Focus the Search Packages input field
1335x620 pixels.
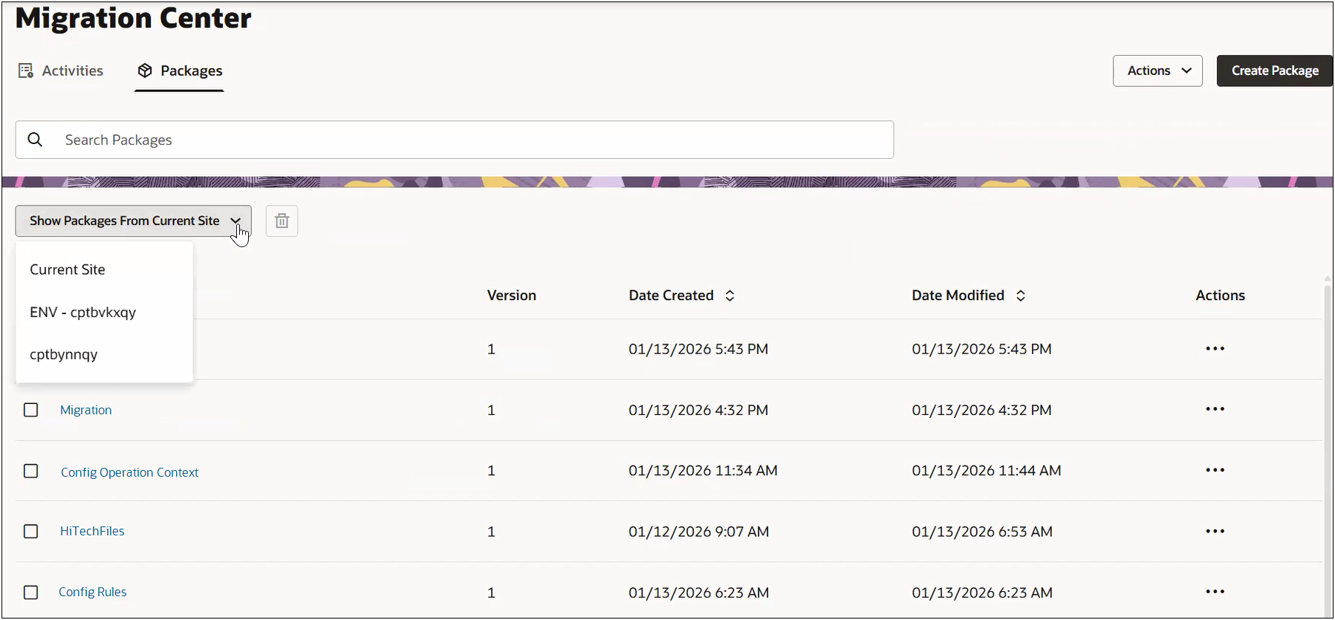(455, 140)
